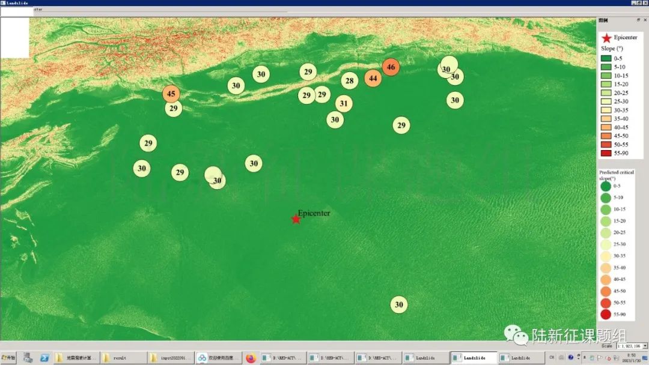
Task: Open PowerShell from the taskbar
Action: pyautogui.click(x=44, y=358)
